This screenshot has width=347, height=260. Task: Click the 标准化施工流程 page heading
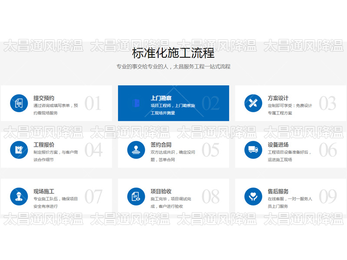click(x=173, y=55)
